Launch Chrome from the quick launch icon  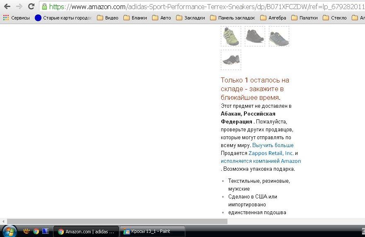pyautogui.click(x=36, y=231)
